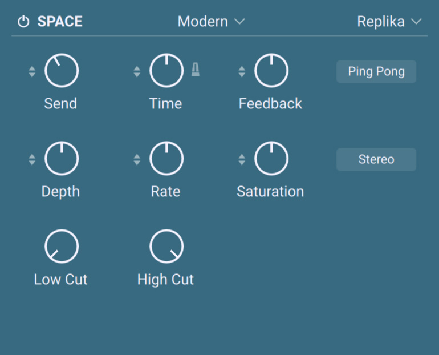Toggle the Stereo button
The image size is (439, 355).
click(x=376, y=160)
